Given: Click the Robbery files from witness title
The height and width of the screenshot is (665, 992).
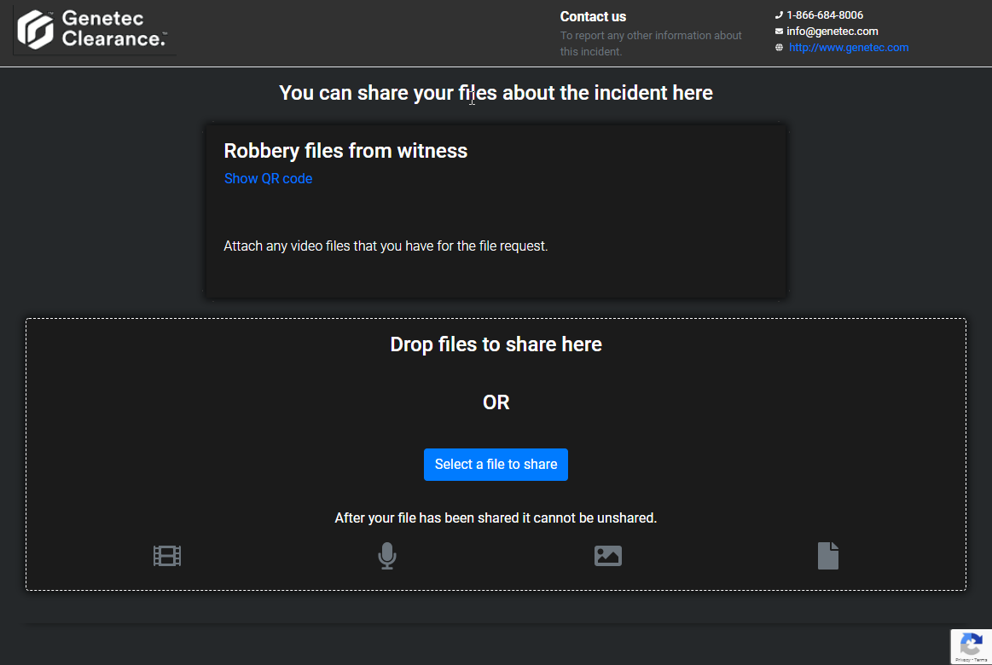Looking at the screenshot, I should coord(345,151).
